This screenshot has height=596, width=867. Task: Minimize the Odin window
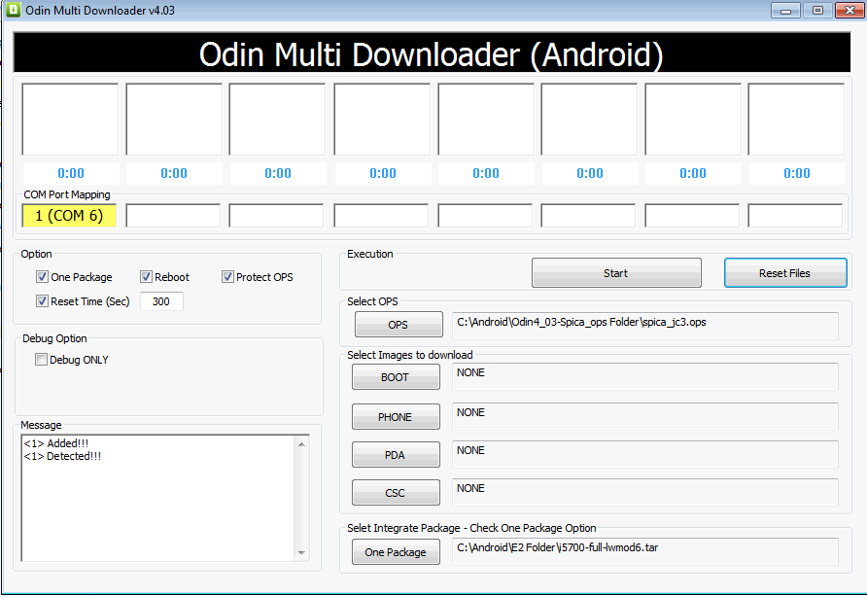pyautogui.click(x=785, y=10)
